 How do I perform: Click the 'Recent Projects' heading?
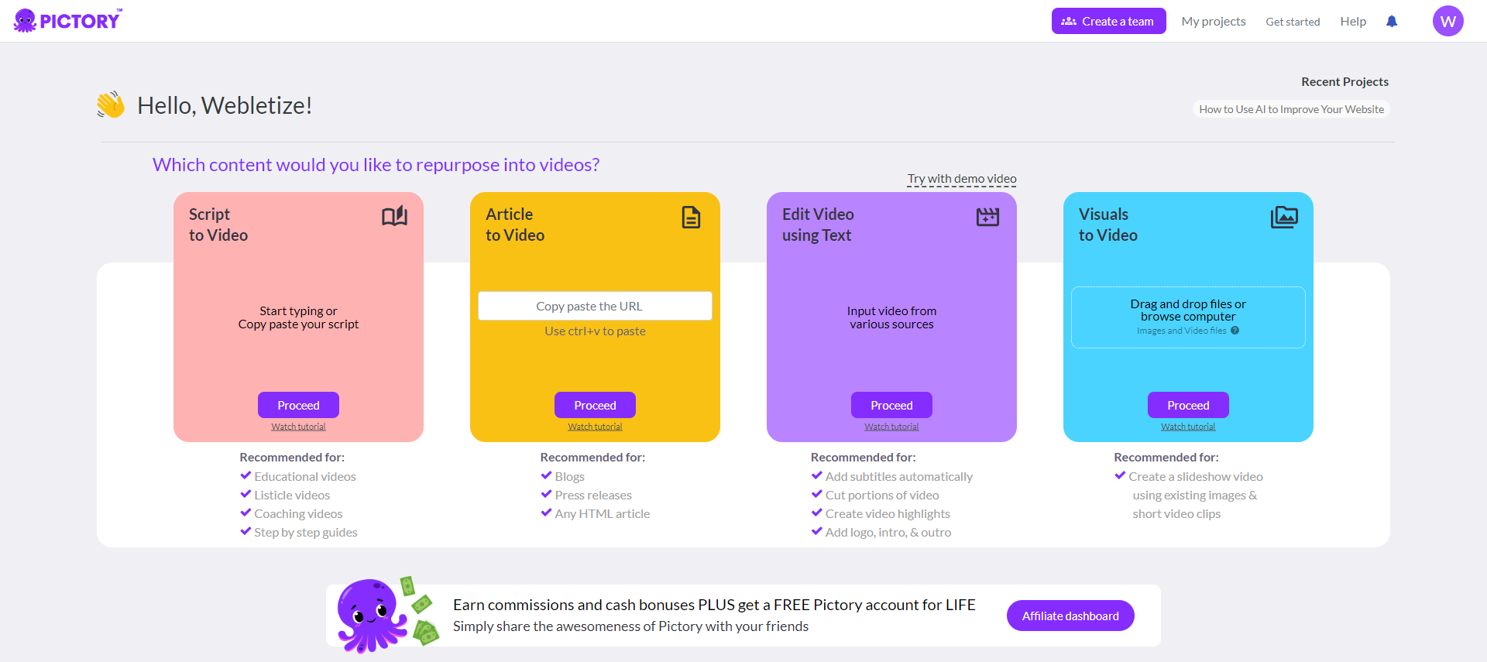(1345, 82)
